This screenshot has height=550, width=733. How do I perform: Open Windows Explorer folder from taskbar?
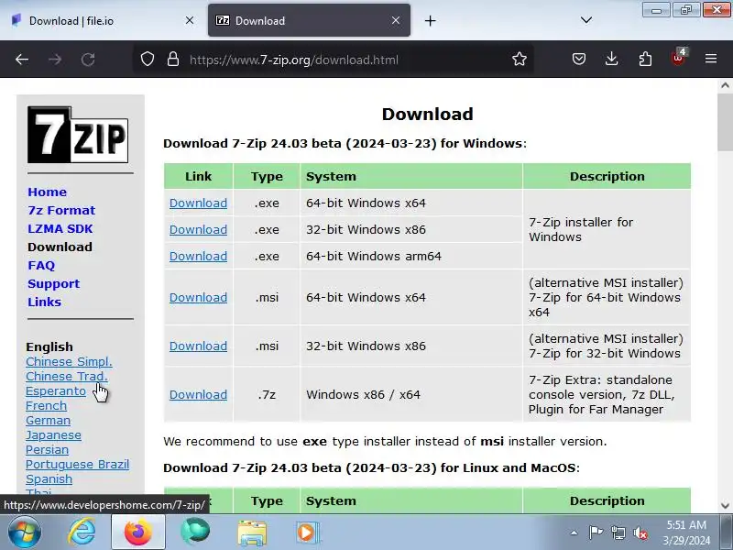coord(251,533)
